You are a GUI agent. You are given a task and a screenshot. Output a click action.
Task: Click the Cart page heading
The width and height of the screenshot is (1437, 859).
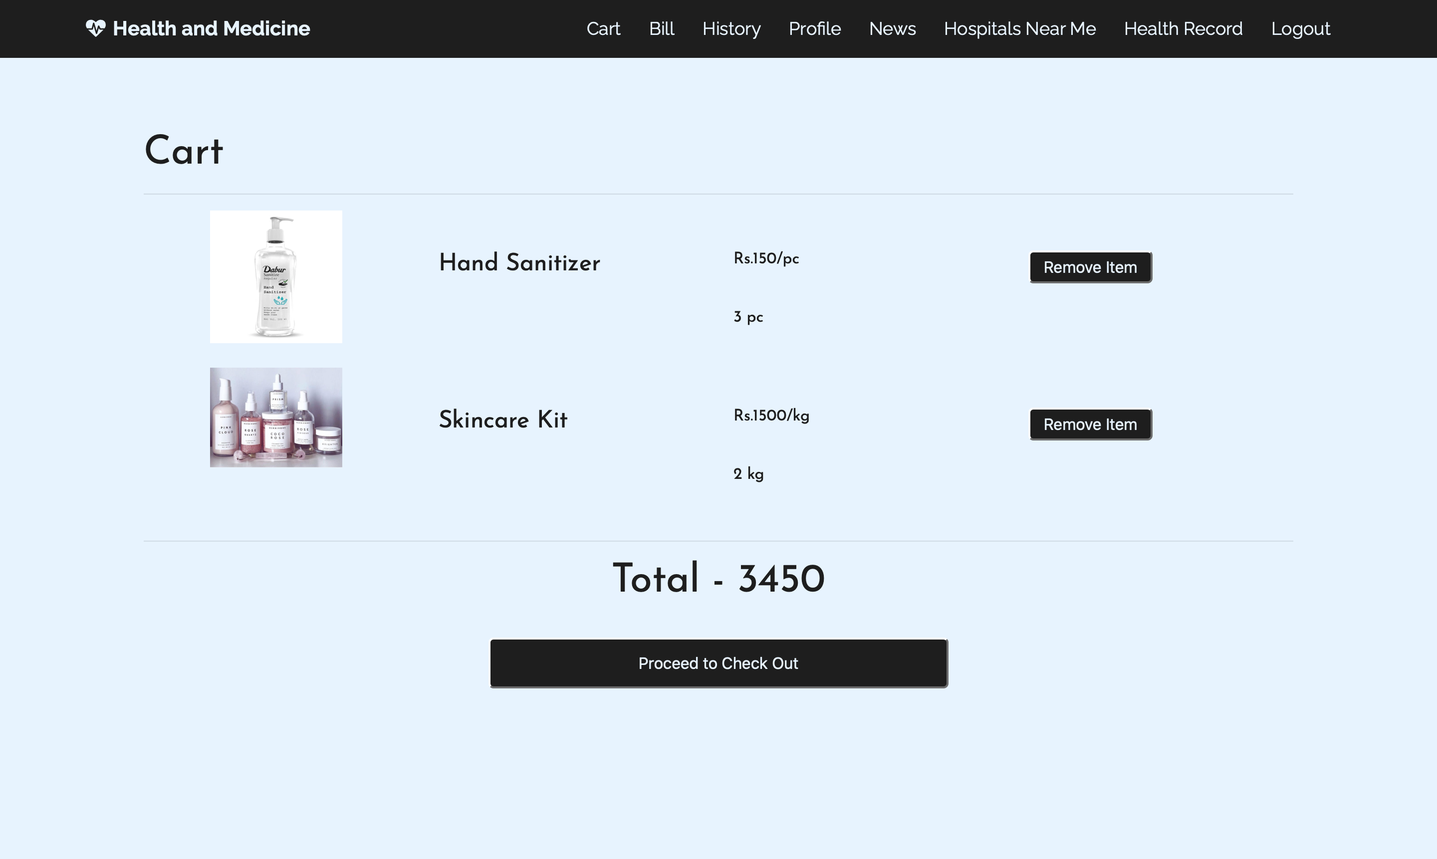click(183, 151)
